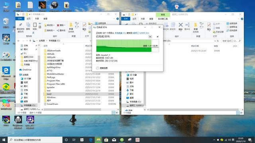Open File Explorer taskbar icon
255x143 pixels.
(x=98, y=140)
